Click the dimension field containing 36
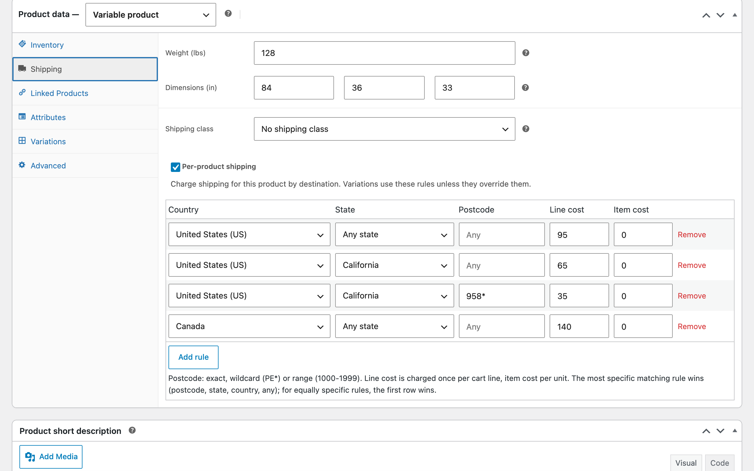The width and height of the screenshot is (754, 471). [384, 87]
